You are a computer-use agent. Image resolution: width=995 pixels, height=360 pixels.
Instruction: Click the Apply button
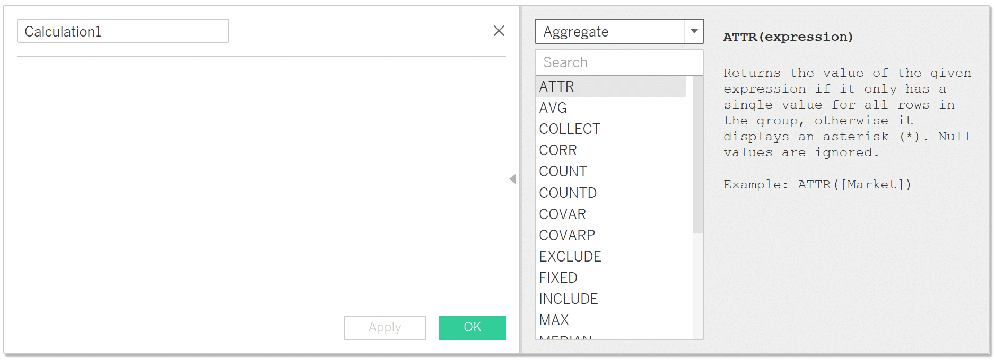[x=385, y=327]
